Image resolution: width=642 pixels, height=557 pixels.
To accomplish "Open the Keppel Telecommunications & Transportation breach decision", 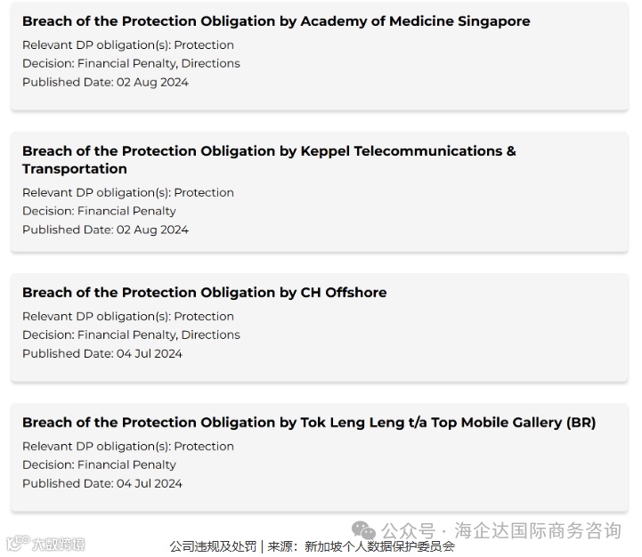I will [x=269, y=151].
